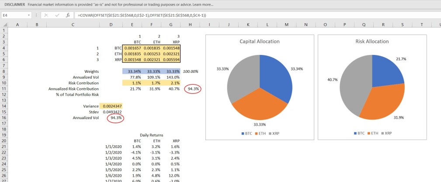
Task: Open the Learn more link in disclaimer
Action: click(x=203, y=4)
